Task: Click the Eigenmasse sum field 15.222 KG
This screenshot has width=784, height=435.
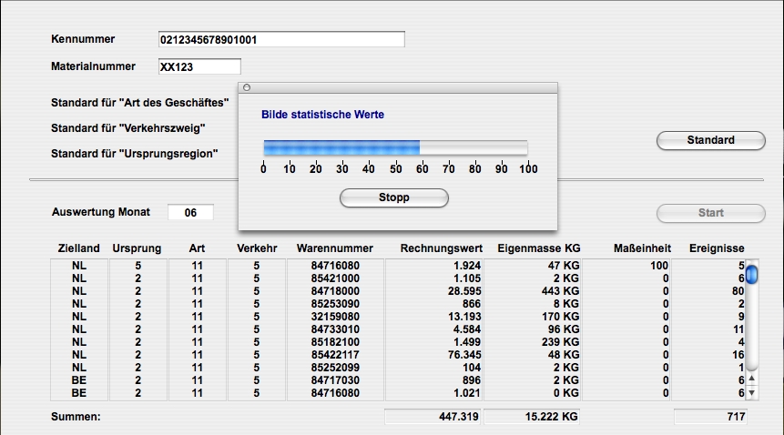Action: [x=532, y=417]
